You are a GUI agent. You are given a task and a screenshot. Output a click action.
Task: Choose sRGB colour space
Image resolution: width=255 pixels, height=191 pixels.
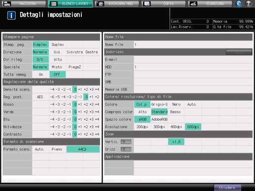pyautogui.click(x=142, y=119)
